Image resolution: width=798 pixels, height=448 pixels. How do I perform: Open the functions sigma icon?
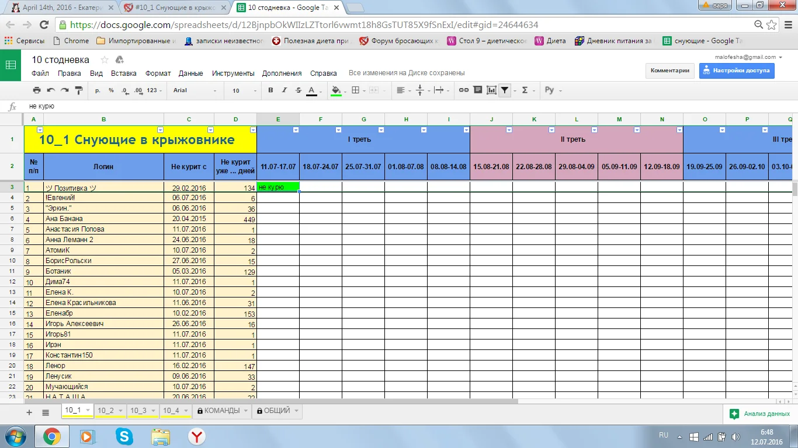(x=525, y=90)
